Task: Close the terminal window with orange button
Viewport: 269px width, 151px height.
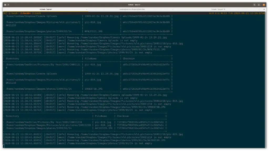Action: pyautogui.click(x=264, y=5)
